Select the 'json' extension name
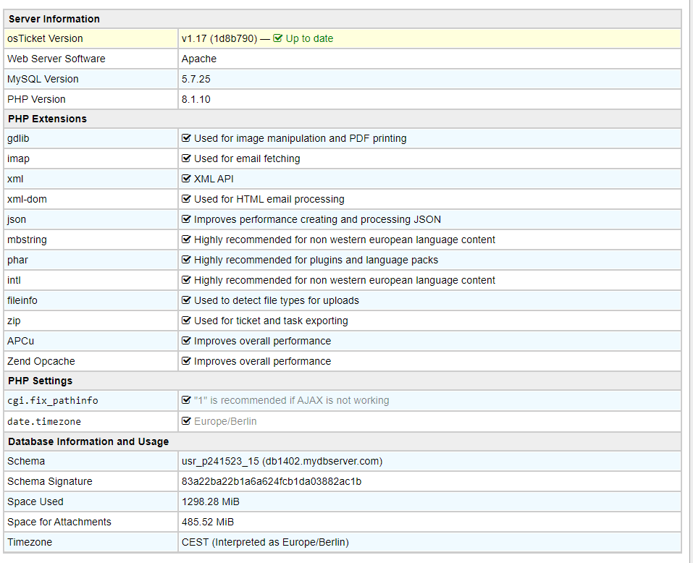693x563 pixels. [x=17, y=219]
